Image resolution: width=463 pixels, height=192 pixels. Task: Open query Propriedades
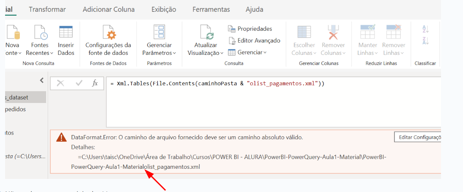[250, 29]
